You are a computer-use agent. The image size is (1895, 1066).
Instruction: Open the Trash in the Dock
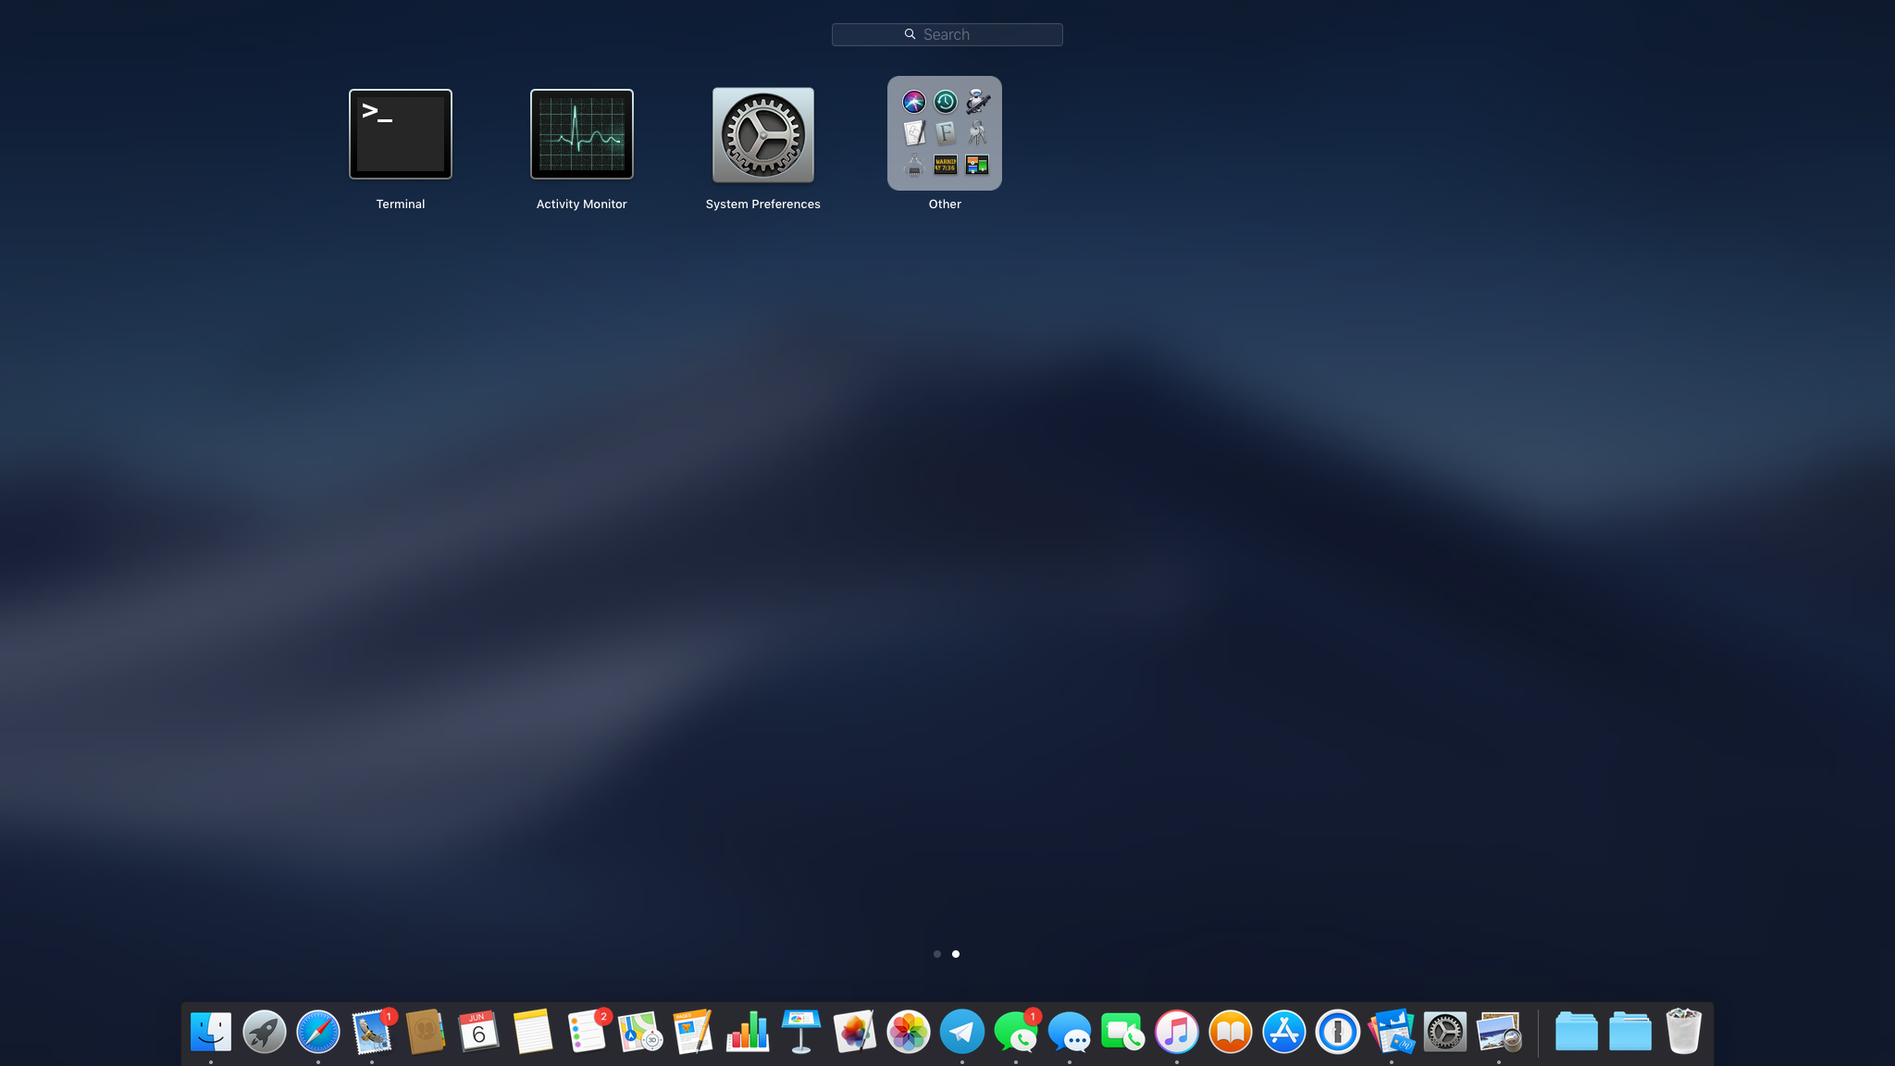coord(1683,1032)
